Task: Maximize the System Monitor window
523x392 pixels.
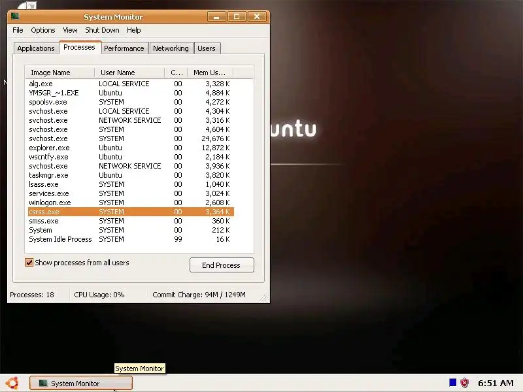Action: tap(237, 16)
